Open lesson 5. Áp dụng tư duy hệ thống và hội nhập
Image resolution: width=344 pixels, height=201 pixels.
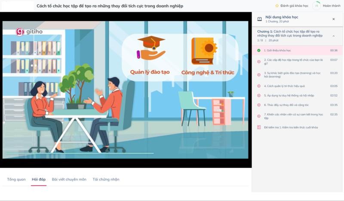pyautogui.click(x=297, y=96)
